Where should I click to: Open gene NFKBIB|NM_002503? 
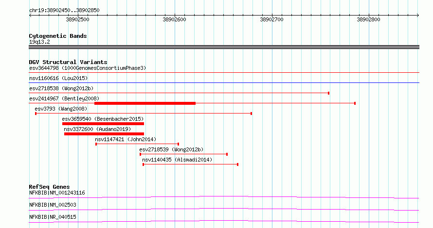click(x=53, y=205)
